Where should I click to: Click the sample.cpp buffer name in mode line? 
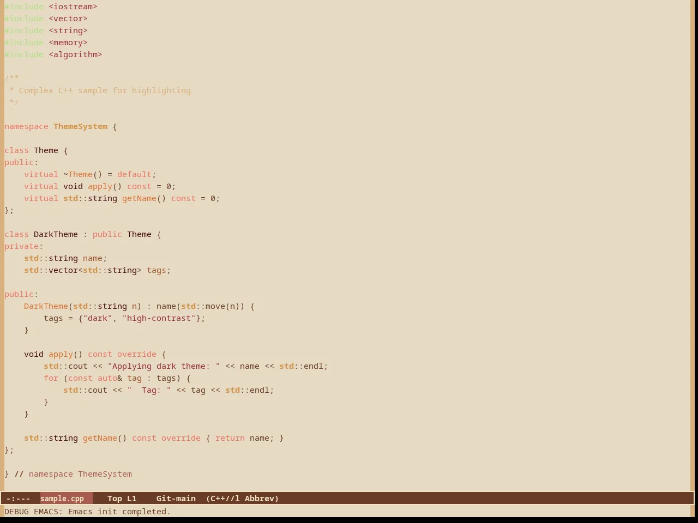pos(62,498)
